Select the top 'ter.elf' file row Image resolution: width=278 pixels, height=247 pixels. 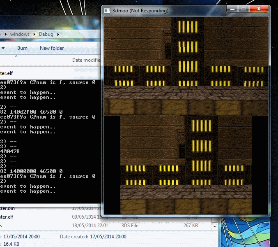50,73
